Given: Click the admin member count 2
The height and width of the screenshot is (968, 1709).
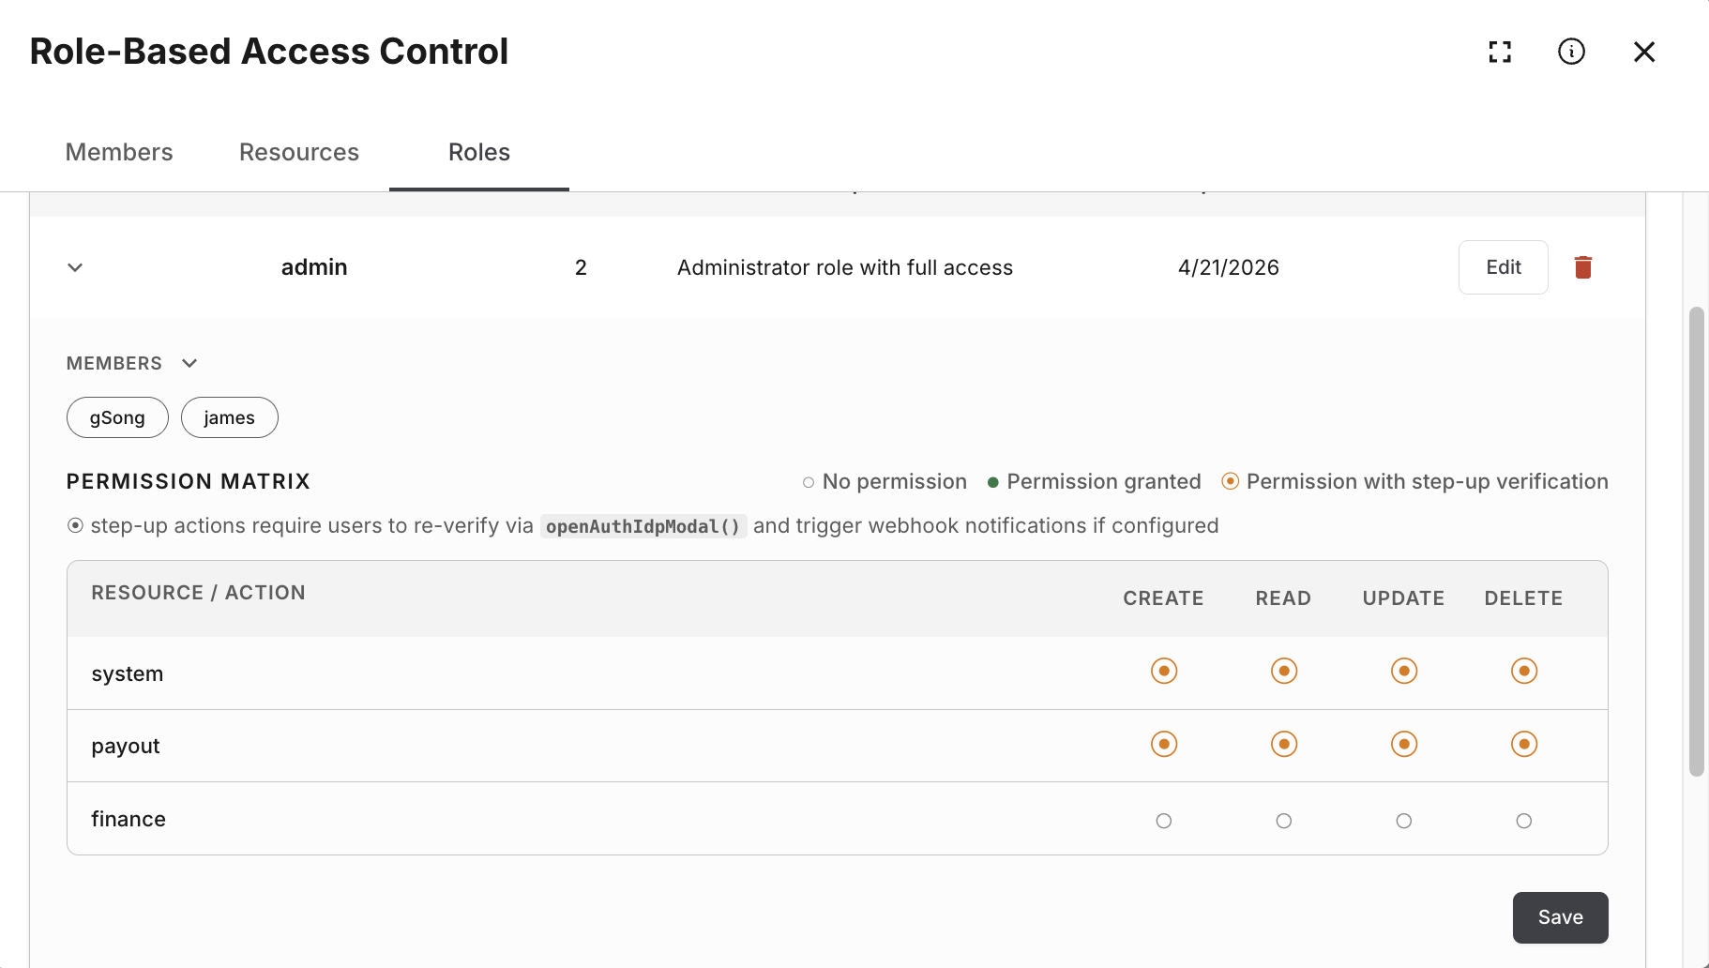Looking at the screenshot, I should pyautogui.click(x=581, y=267).
